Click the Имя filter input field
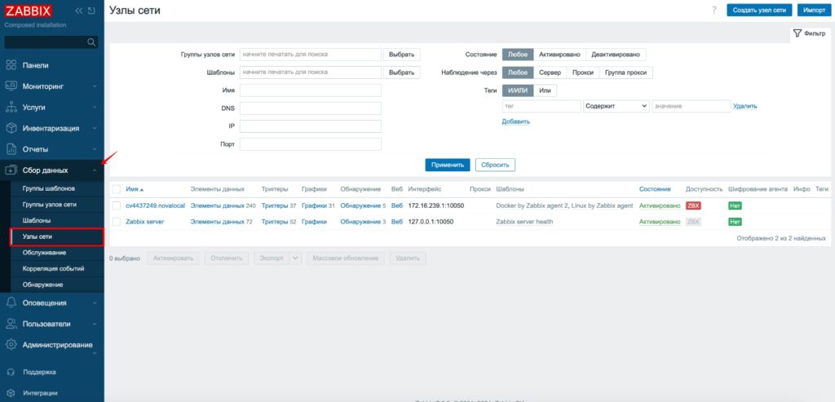The width and height of the screenshot is (835, 402). 310,91
